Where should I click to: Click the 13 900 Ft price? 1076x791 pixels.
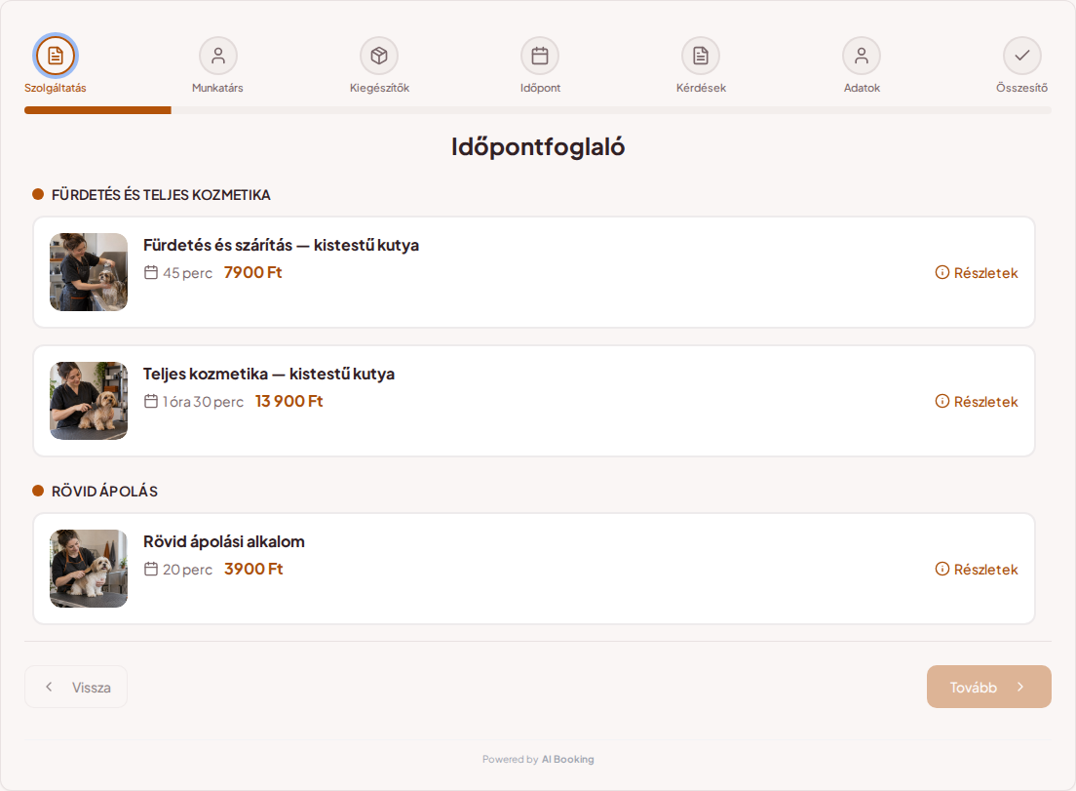pyautogui.click(x=288, y=401)
